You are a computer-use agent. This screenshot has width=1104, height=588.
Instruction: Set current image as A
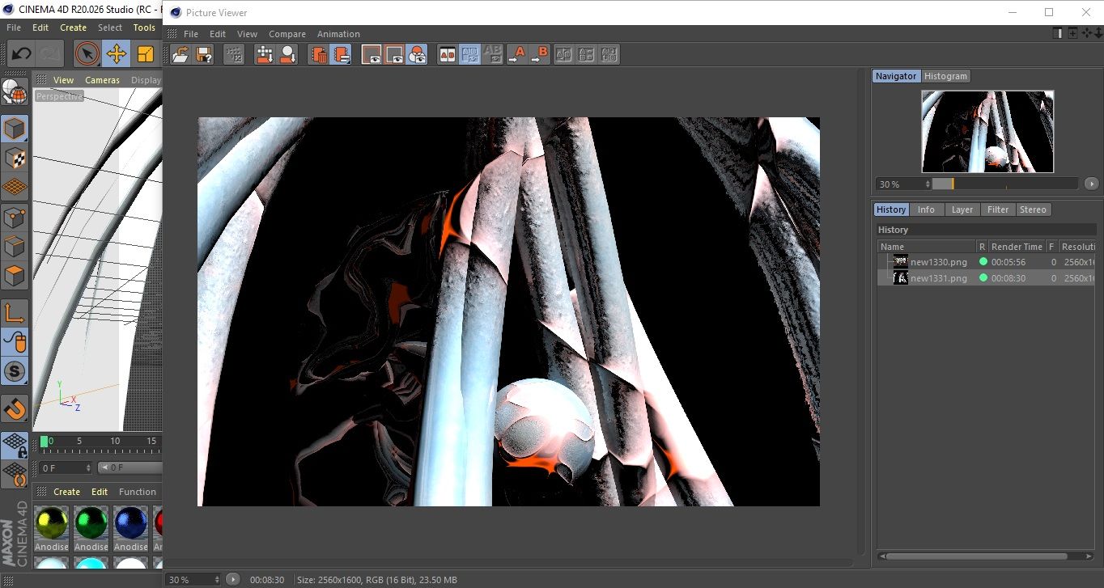click(x=516, y=54)
